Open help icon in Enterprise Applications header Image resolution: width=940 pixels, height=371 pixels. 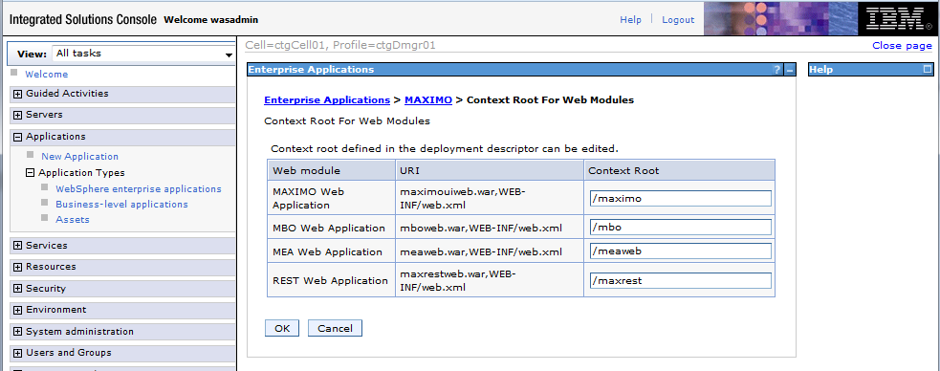(x=776, y=70)
